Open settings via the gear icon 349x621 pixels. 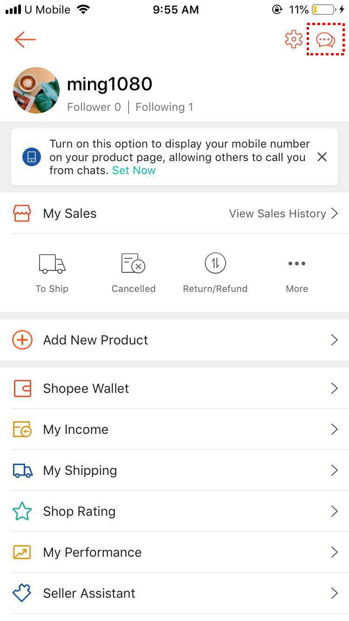point(294,40)
